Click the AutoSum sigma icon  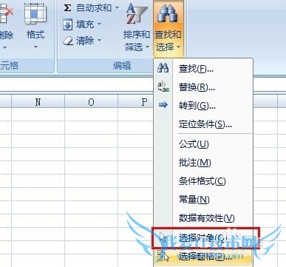point(67,8)
